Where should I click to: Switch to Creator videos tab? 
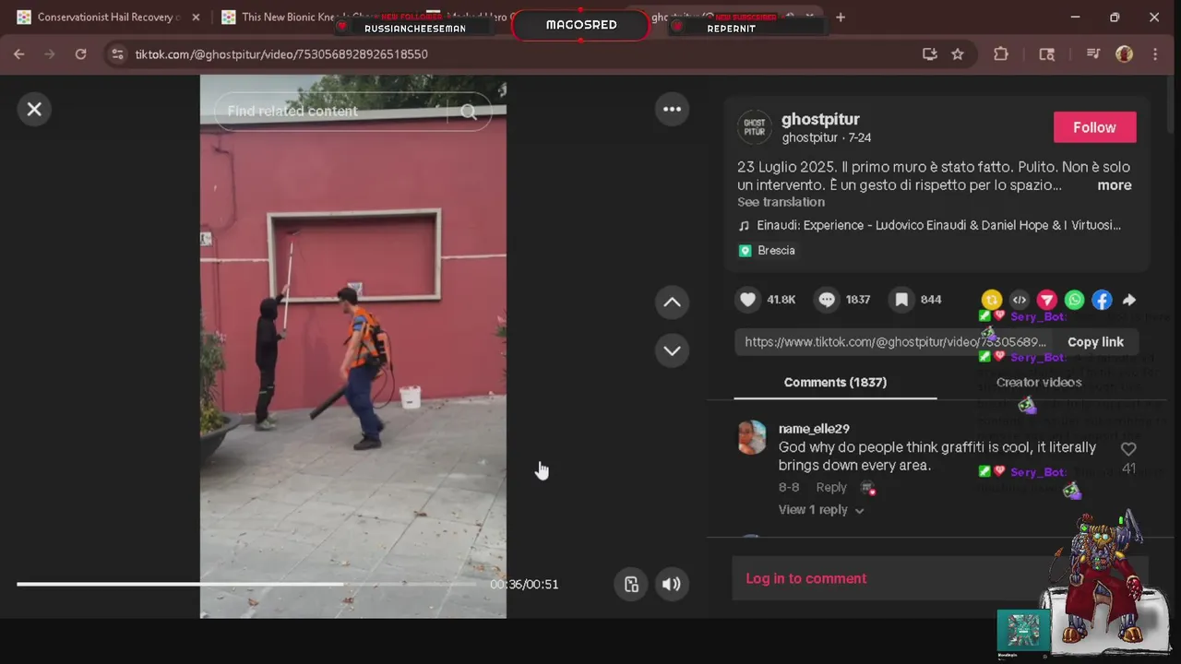(1038, 382)
